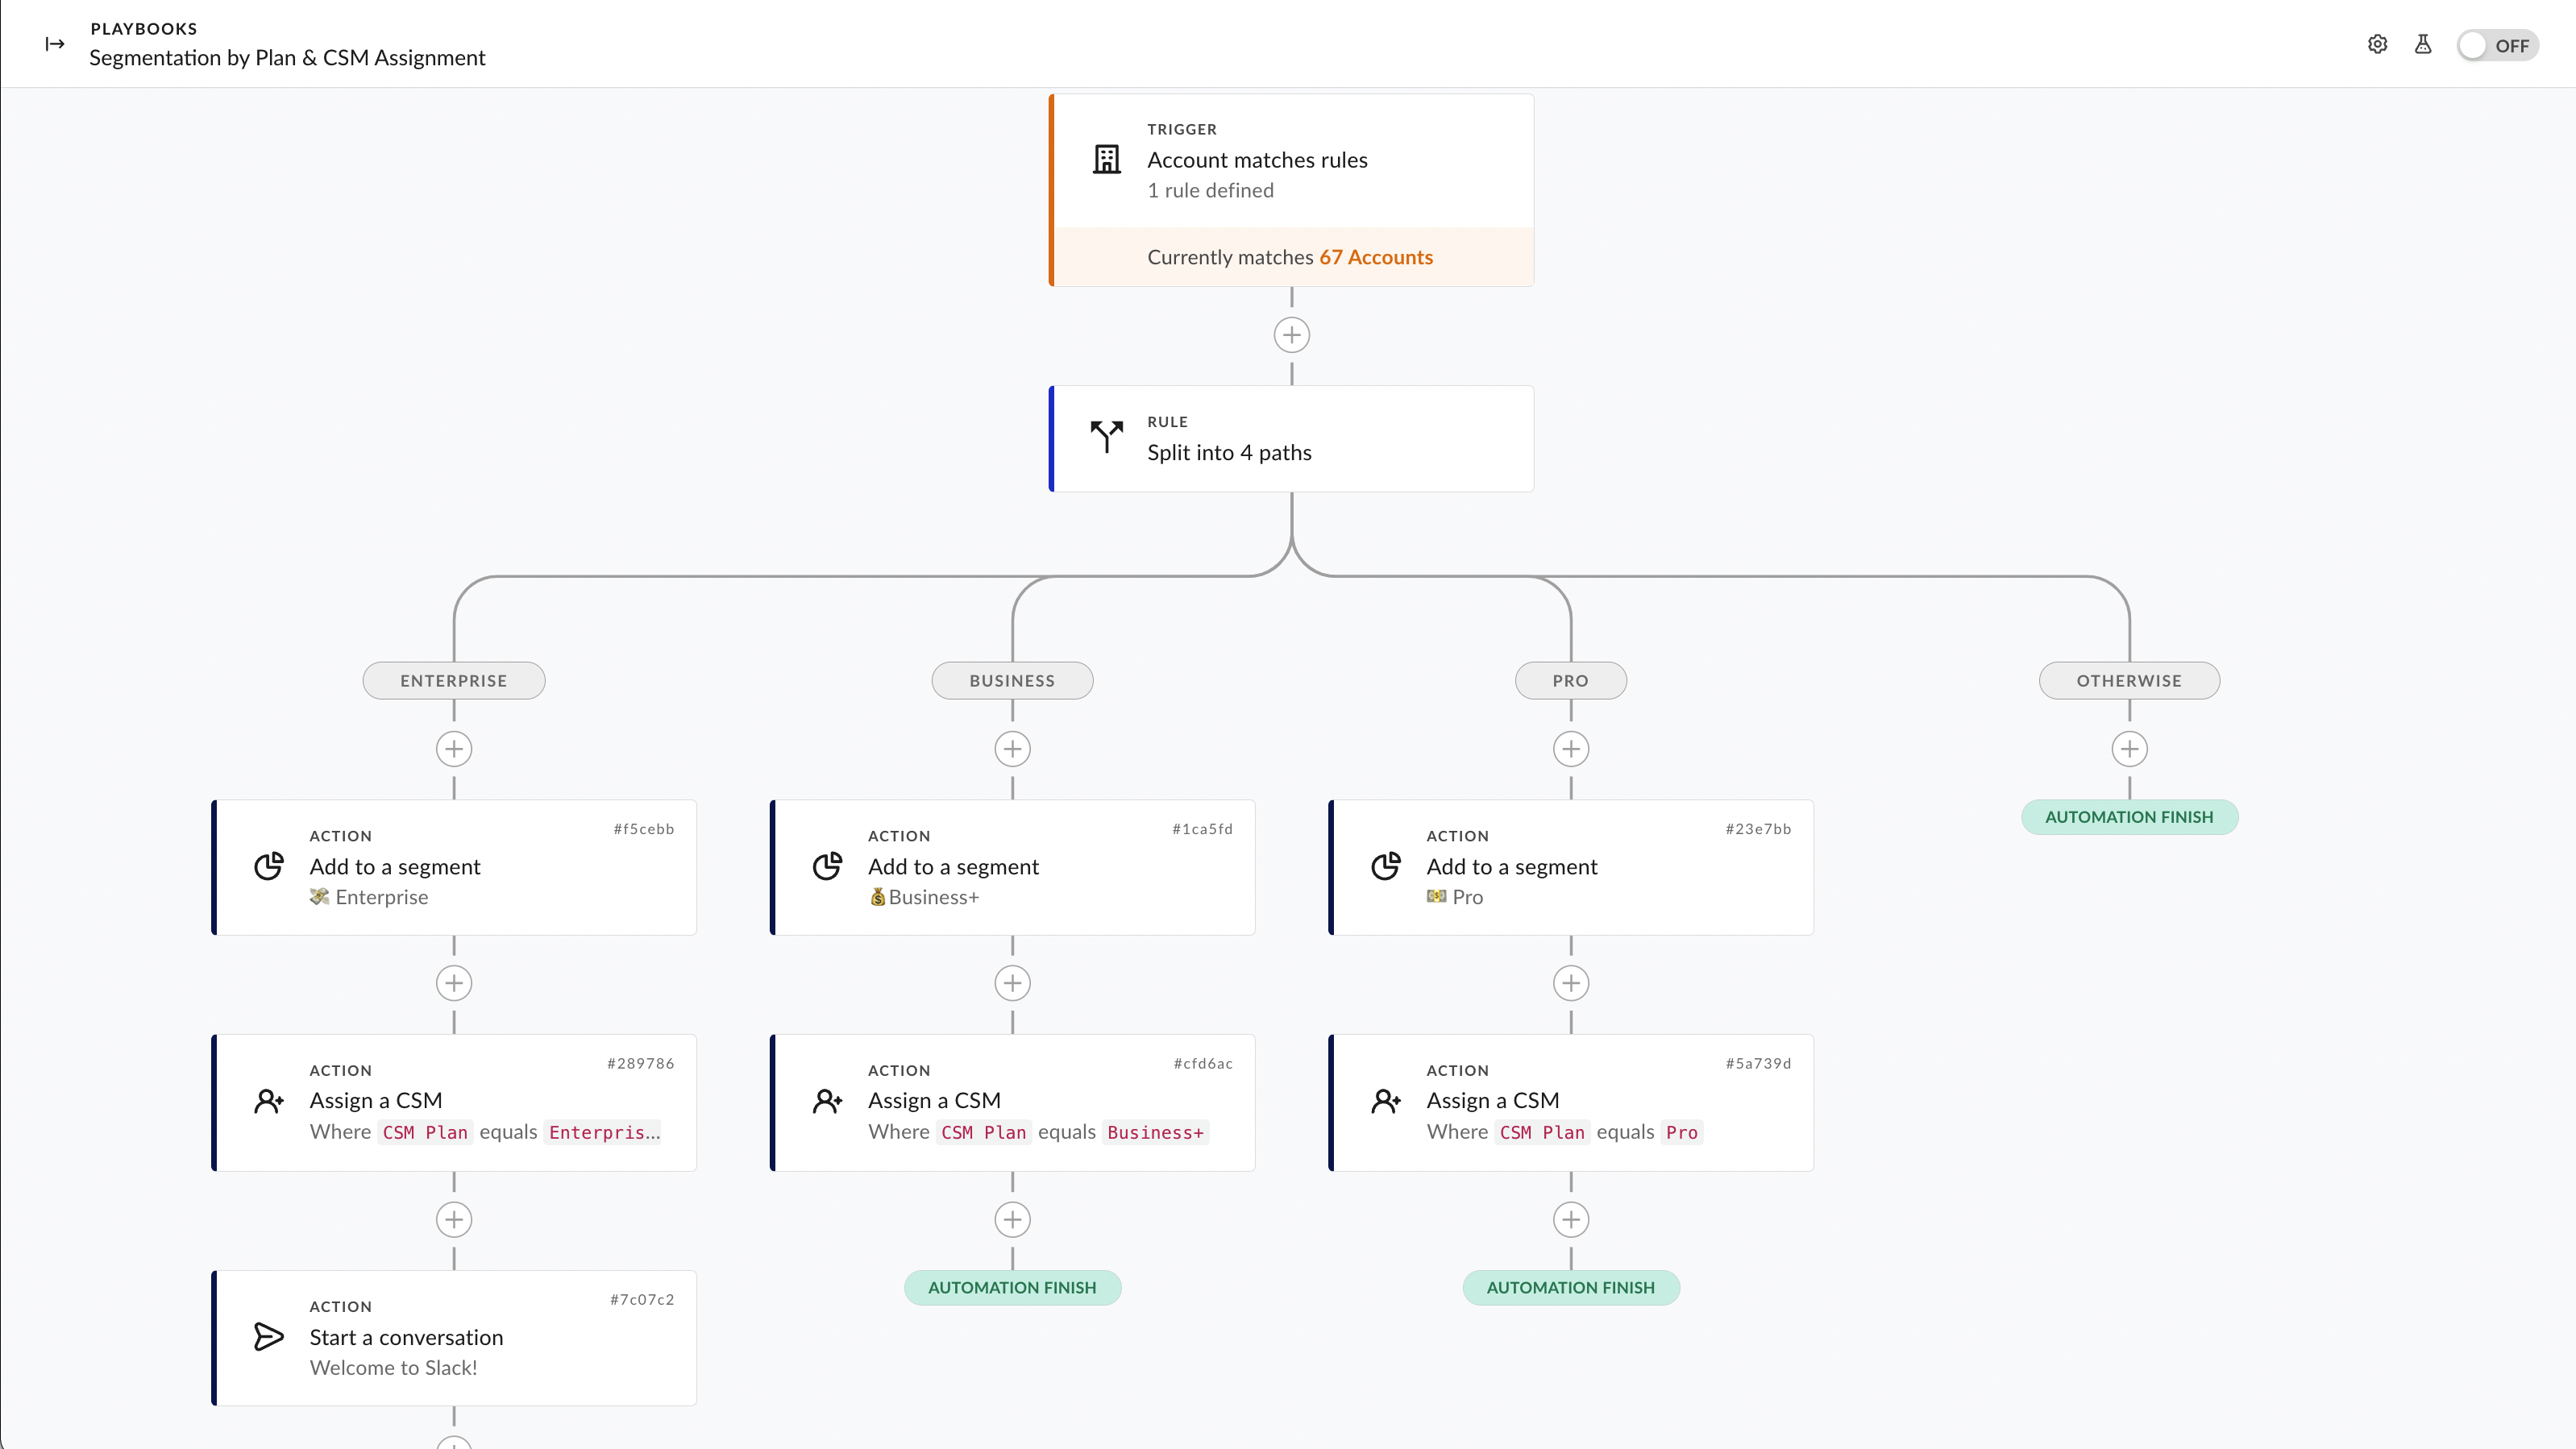This screenshot has width=2576, height=1449.
Task: Select the PRO path label
Action: [1570, 680]
